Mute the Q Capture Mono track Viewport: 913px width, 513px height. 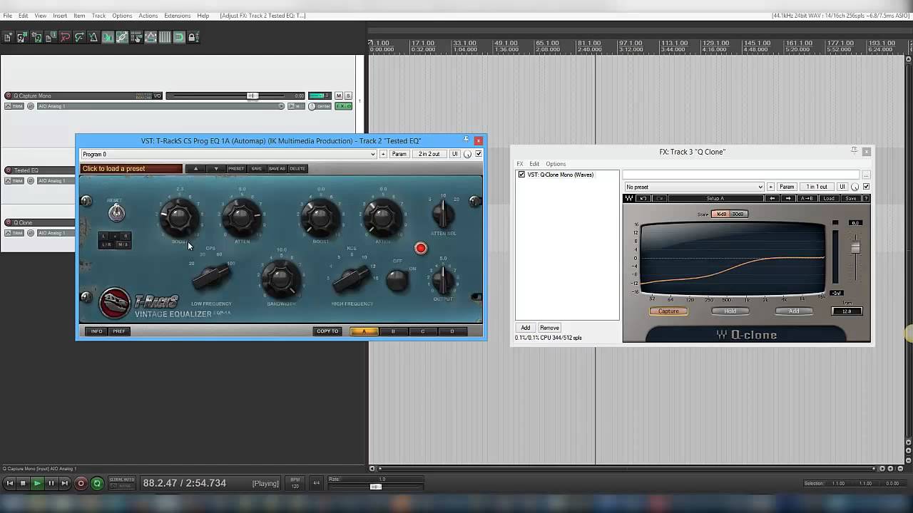pos(339,95)
